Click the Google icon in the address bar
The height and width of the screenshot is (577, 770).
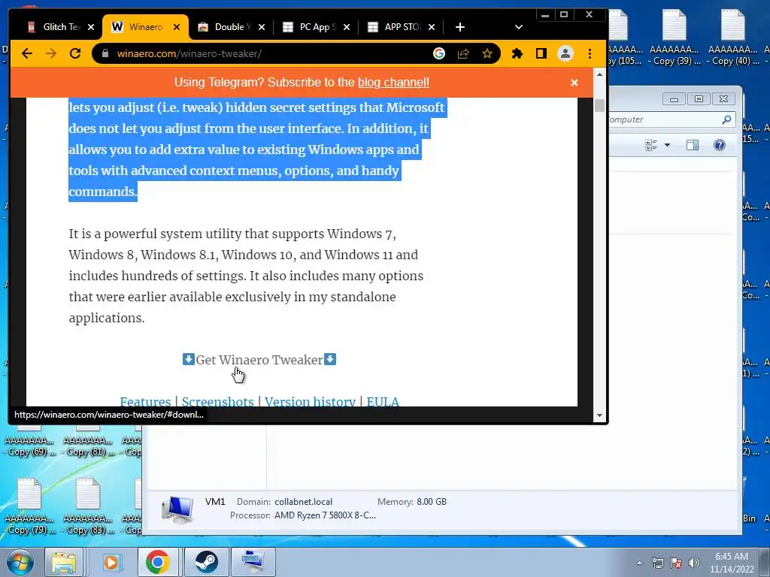pyautogui.click(x=439, y=53)
